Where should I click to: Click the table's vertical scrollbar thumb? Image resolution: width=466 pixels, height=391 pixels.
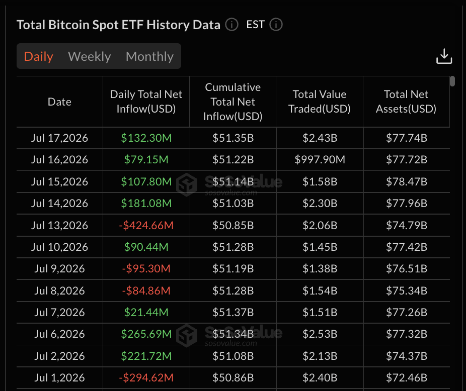pos(452,81)
